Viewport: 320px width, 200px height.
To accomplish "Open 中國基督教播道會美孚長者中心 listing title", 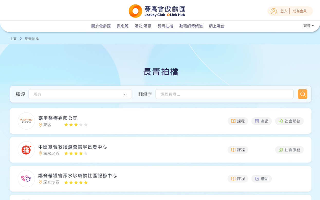I will (72, 147).
